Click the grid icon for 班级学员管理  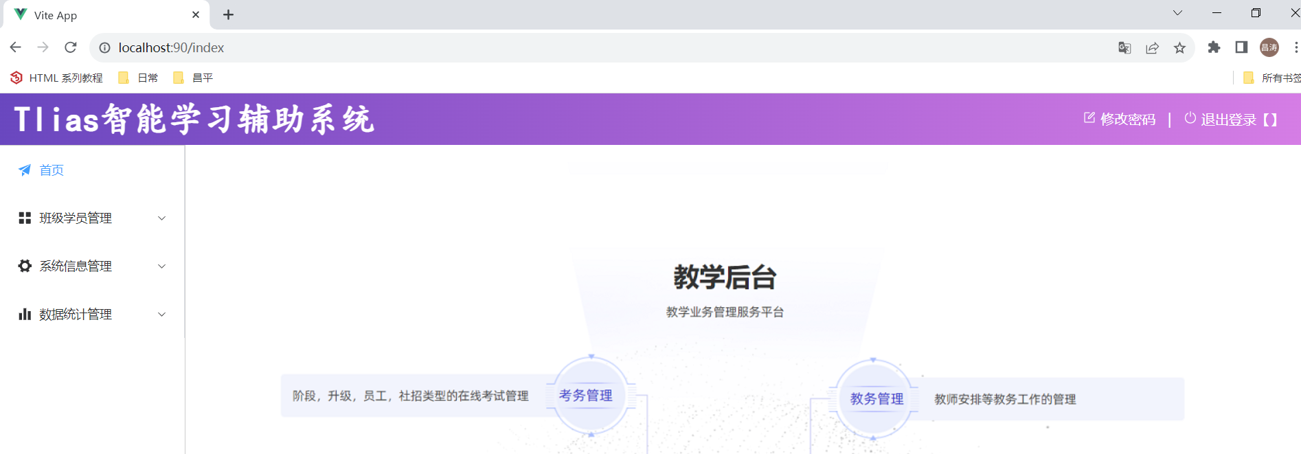(x=25, y=218)
